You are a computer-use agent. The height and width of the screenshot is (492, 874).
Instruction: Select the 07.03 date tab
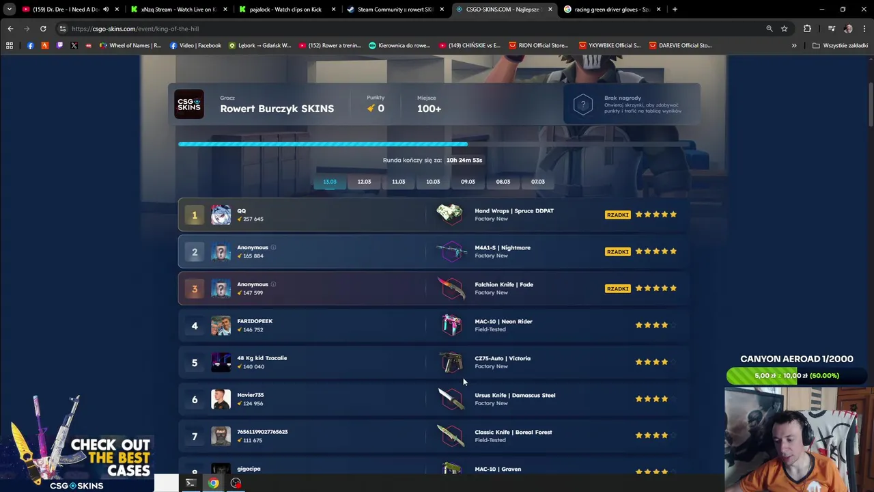pyautogui.click(x=538, y=182)
